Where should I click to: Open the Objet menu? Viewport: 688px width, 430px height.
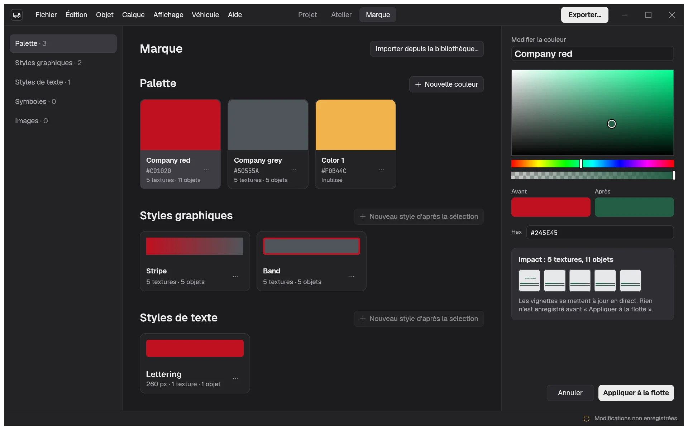point(105,15)
